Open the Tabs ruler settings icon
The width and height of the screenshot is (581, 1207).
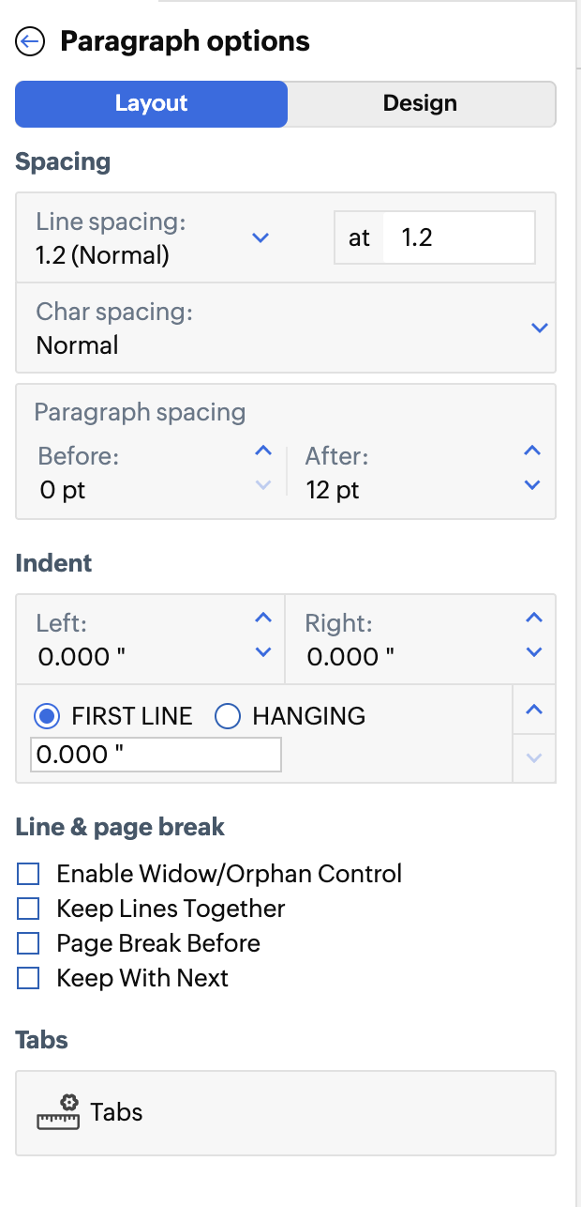58,1113
